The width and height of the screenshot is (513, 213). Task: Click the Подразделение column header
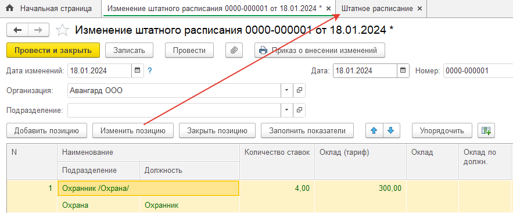point(99,171)
